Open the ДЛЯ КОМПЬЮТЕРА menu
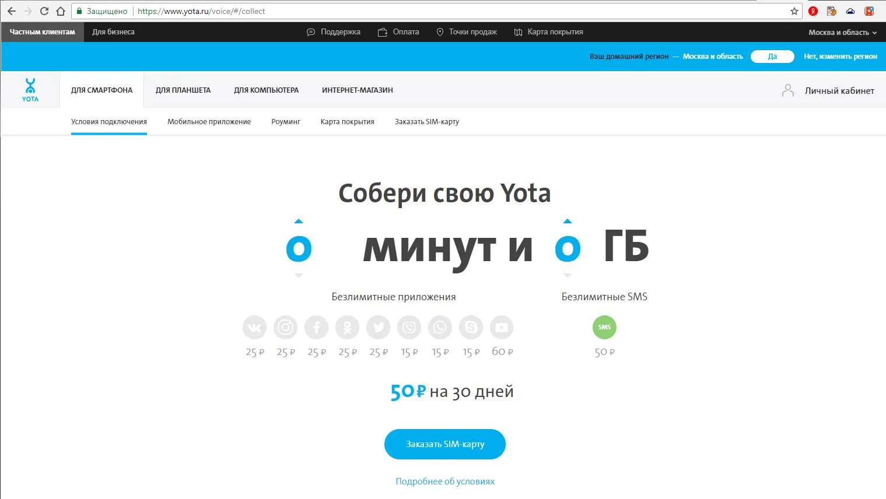The image size is (886, 499). pyautogui.click(x=267, y=90)
